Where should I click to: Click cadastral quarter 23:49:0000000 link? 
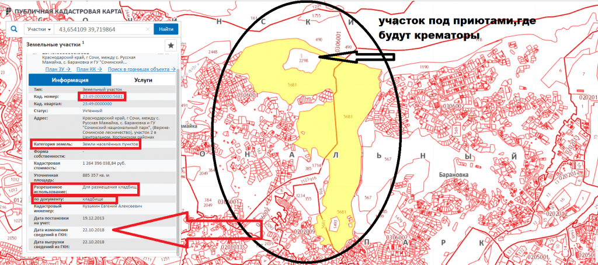pyautogui.click(x=97, y=103)
